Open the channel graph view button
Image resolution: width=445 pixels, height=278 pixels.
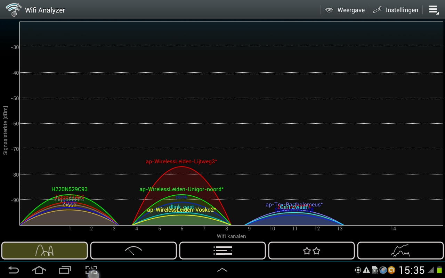coord(44,251)
